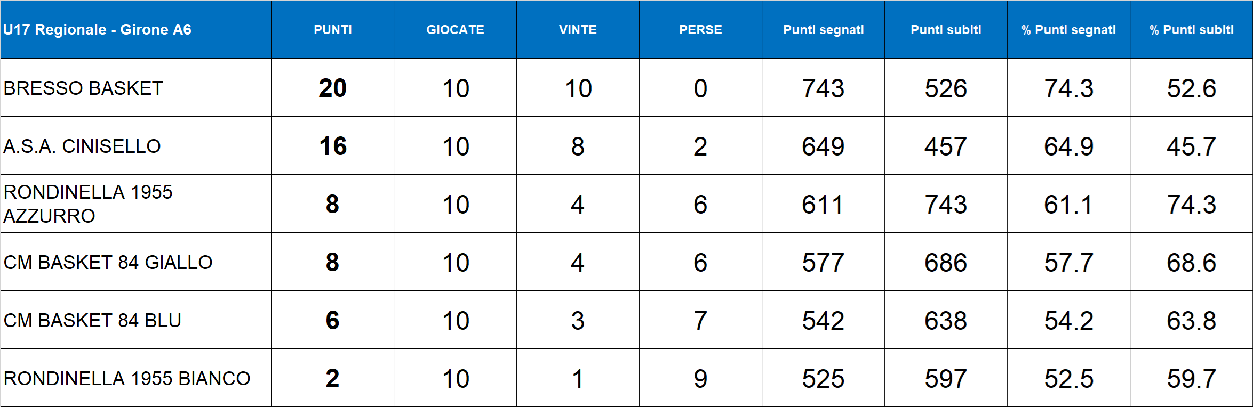The width and height of the screenshot is (1253, 407).
Task: Select the 59.7 percentage value
Action: pos(1191,378)
